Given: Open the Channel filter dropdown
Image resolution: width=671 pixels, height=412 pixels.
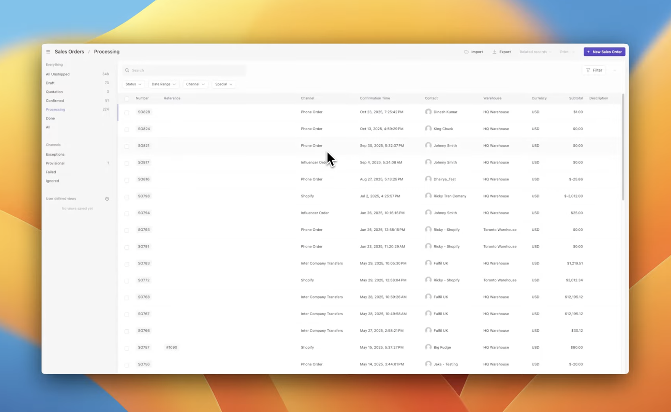Looking at the screenshot, I should 196,84.
